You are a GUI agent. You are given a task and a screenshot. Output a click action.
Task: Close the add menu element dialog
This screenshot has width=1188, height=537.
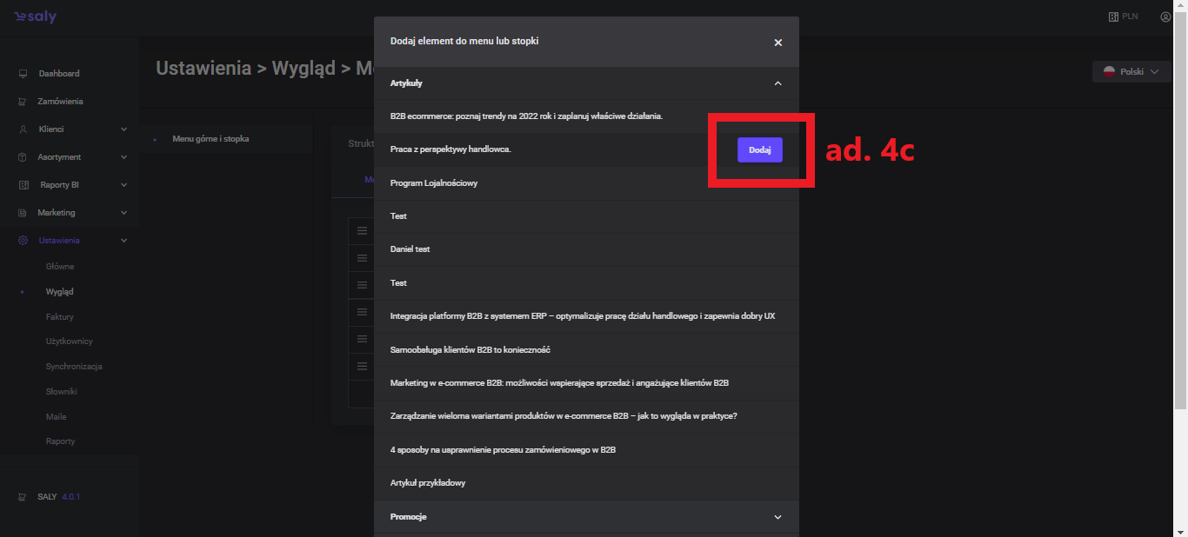coord(778,43)
